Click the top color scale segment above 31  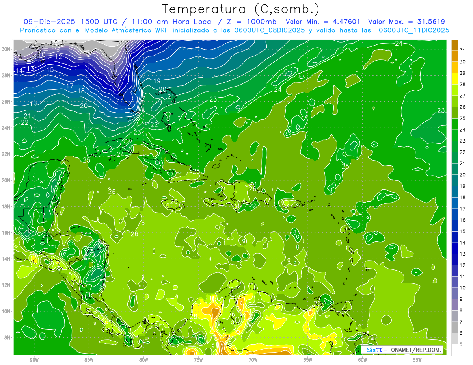(454, 44)
